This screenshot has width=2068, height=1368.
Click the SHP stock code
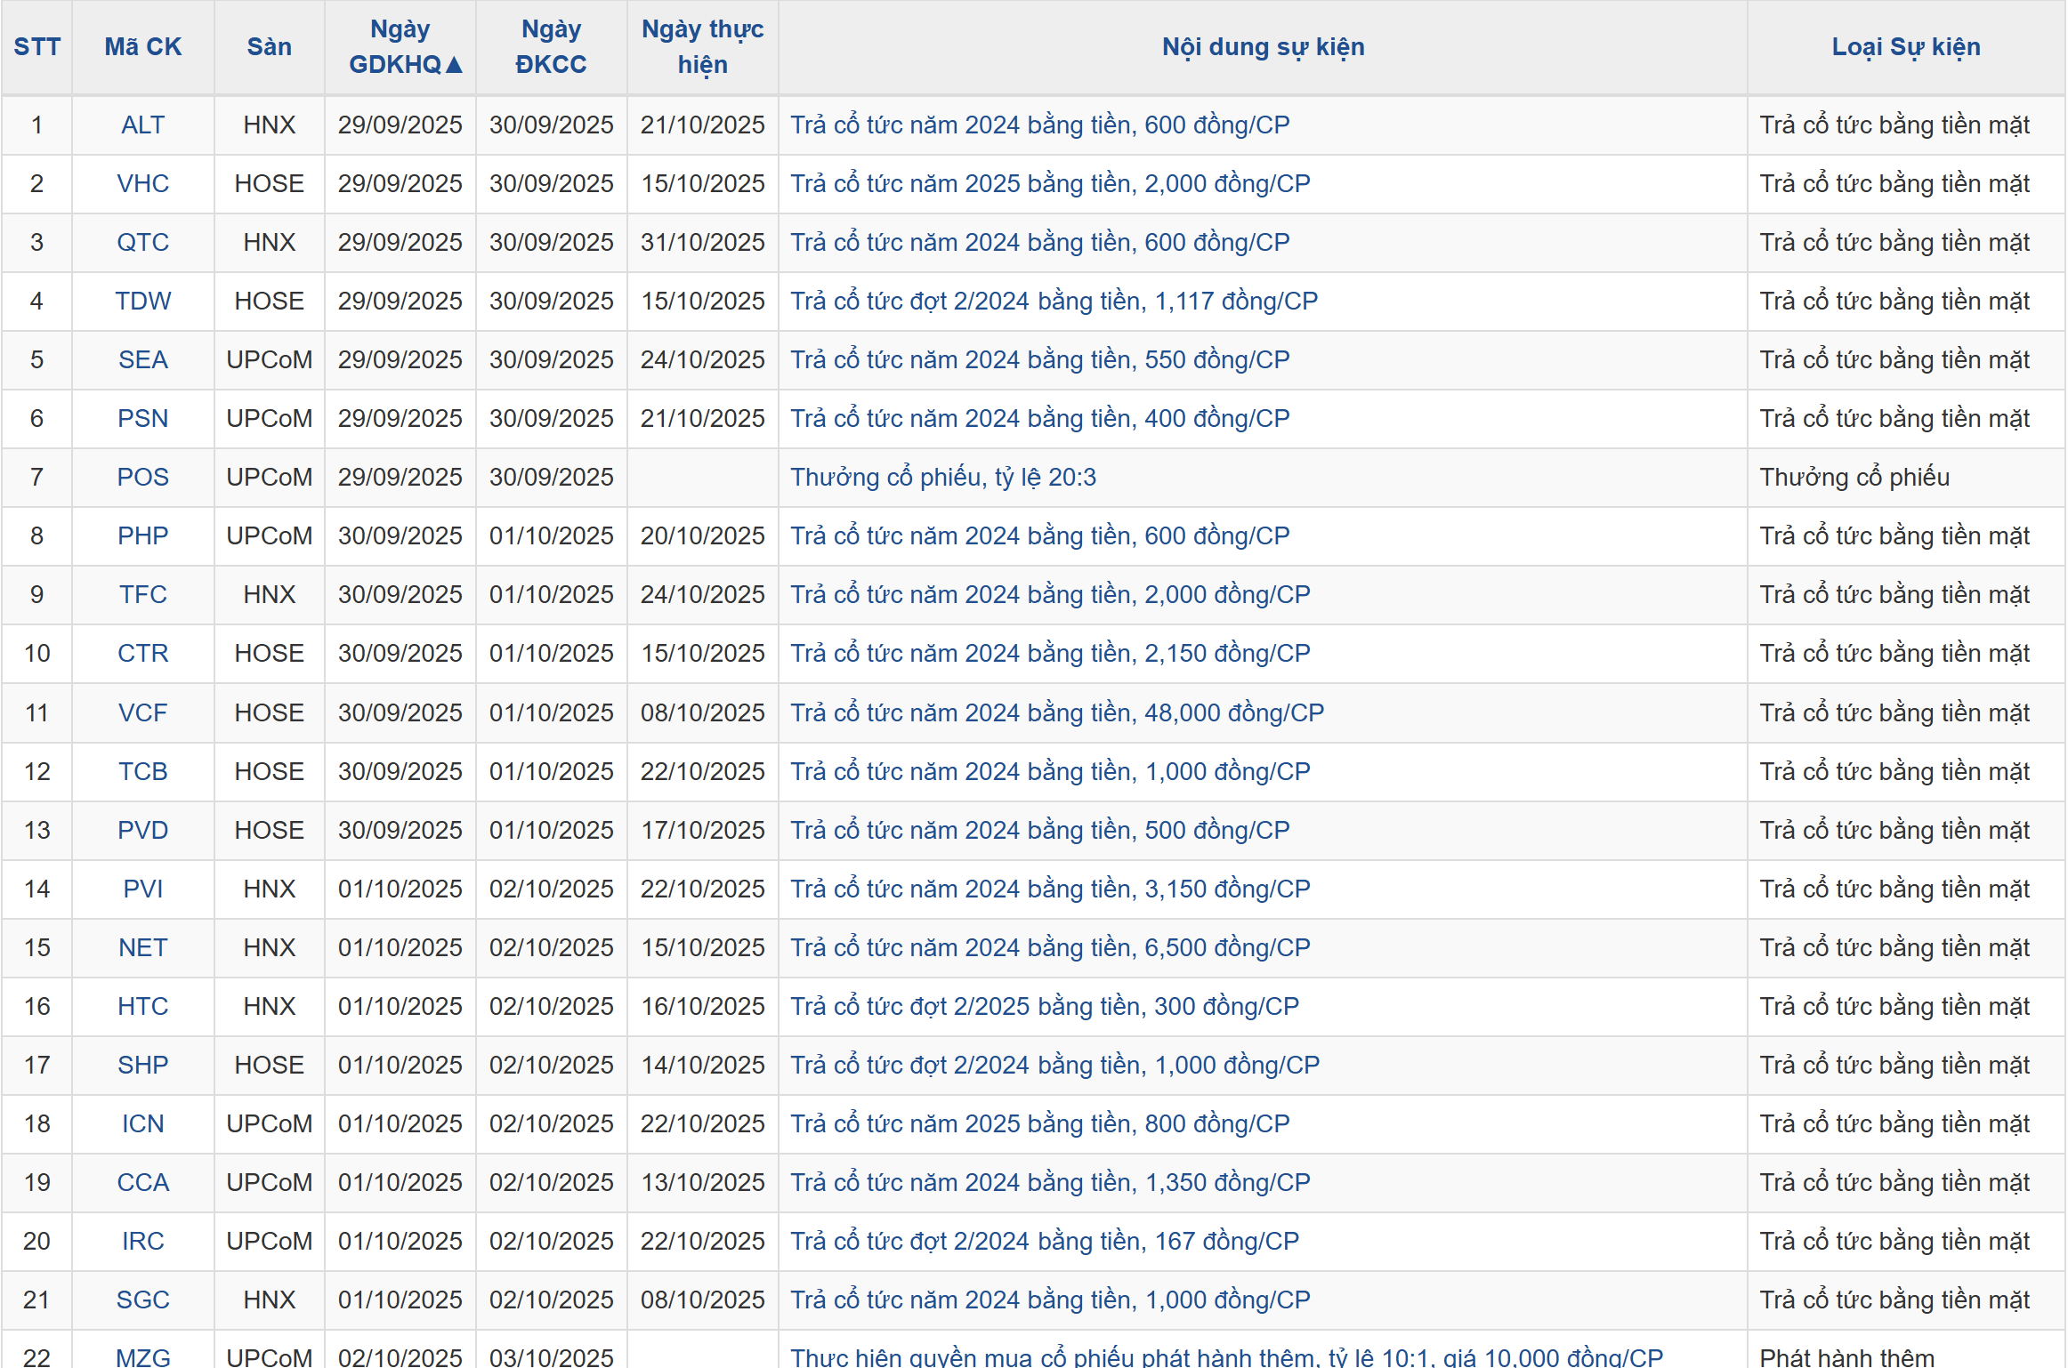[142, 1066]
